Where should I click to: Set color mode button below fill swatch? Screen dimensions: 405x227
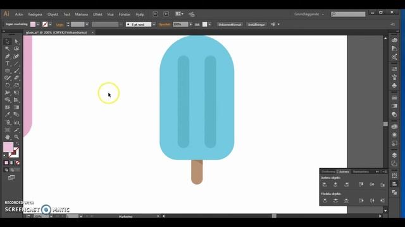click(x=6, y=163)
